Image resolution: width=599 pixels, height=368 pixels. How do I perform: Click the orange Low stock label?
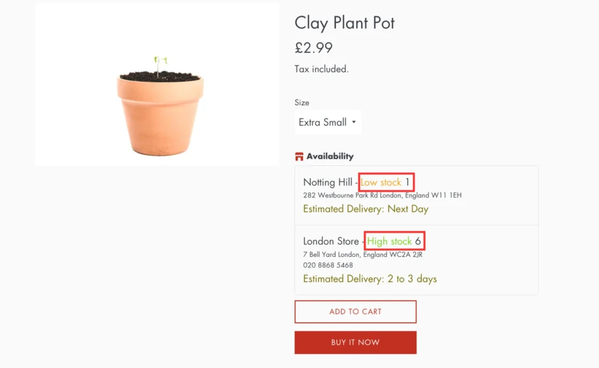pyautogui.click(x=381, y=182)
